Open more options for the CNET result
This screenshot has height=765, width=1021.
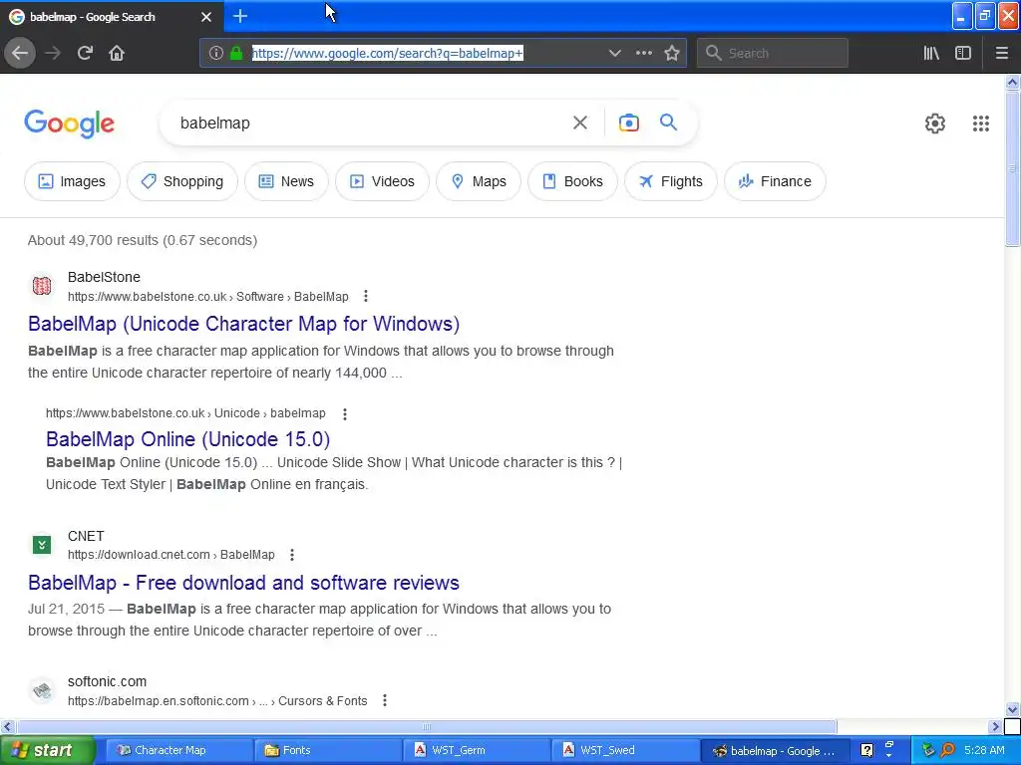[x=292, y=555]
